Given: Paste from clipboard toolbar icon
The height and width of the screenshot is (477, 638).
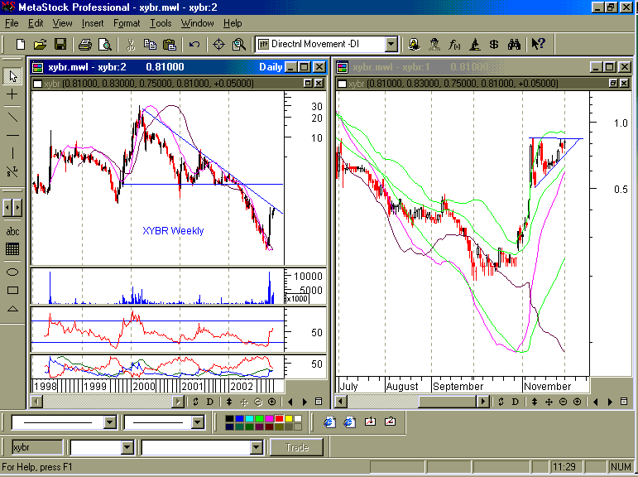Looking at the screenshot, I should [170, 44].
